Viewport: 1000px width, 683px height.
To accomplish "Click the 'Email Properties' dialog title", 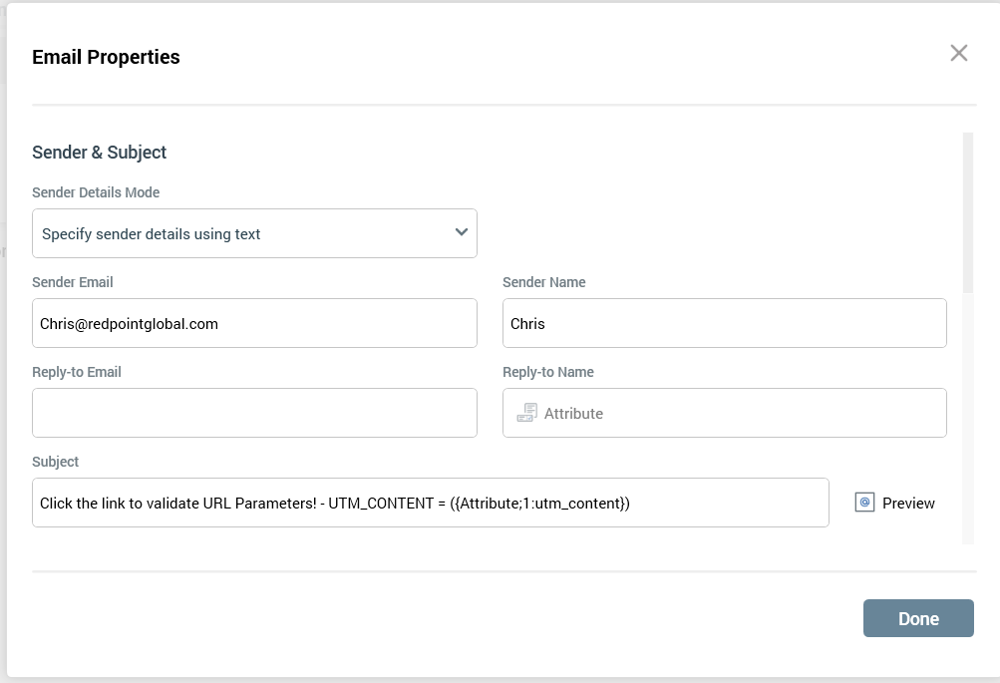I will click(106, 57).
